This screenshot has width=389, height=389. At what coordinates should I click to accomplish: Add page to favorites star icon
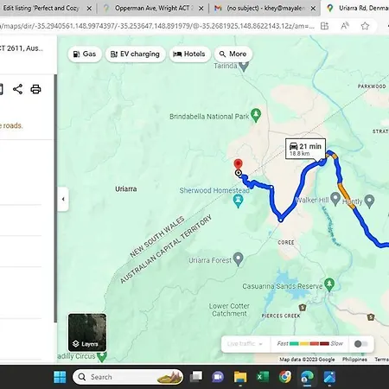click(x=365, y=26)
